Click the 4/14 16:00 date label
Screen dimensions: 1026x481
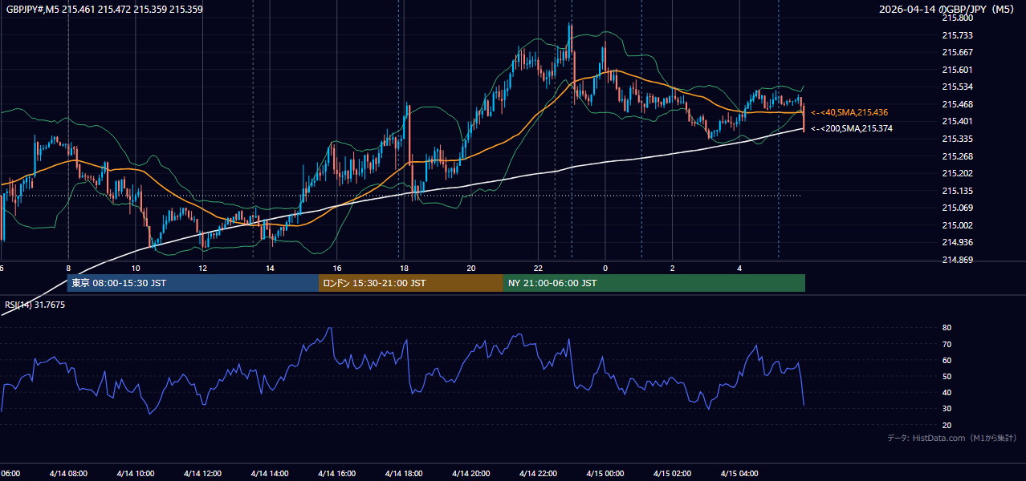click(336, 473)
